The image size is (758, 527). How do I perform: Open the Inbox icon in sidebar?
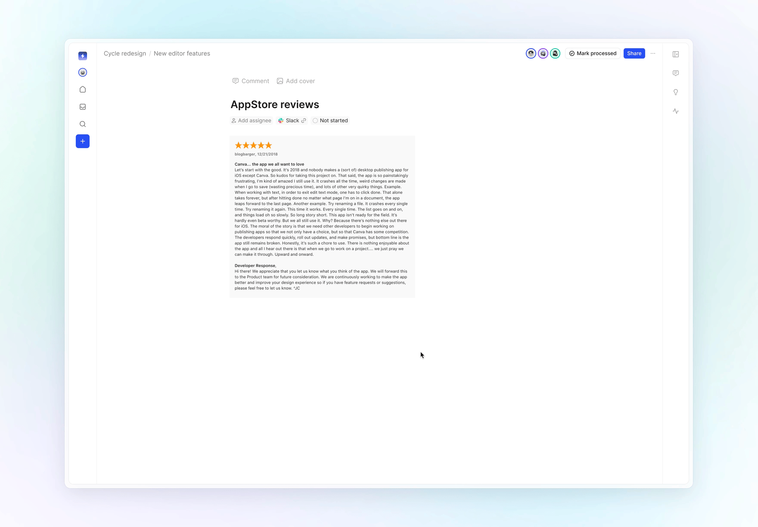(83, 107)
